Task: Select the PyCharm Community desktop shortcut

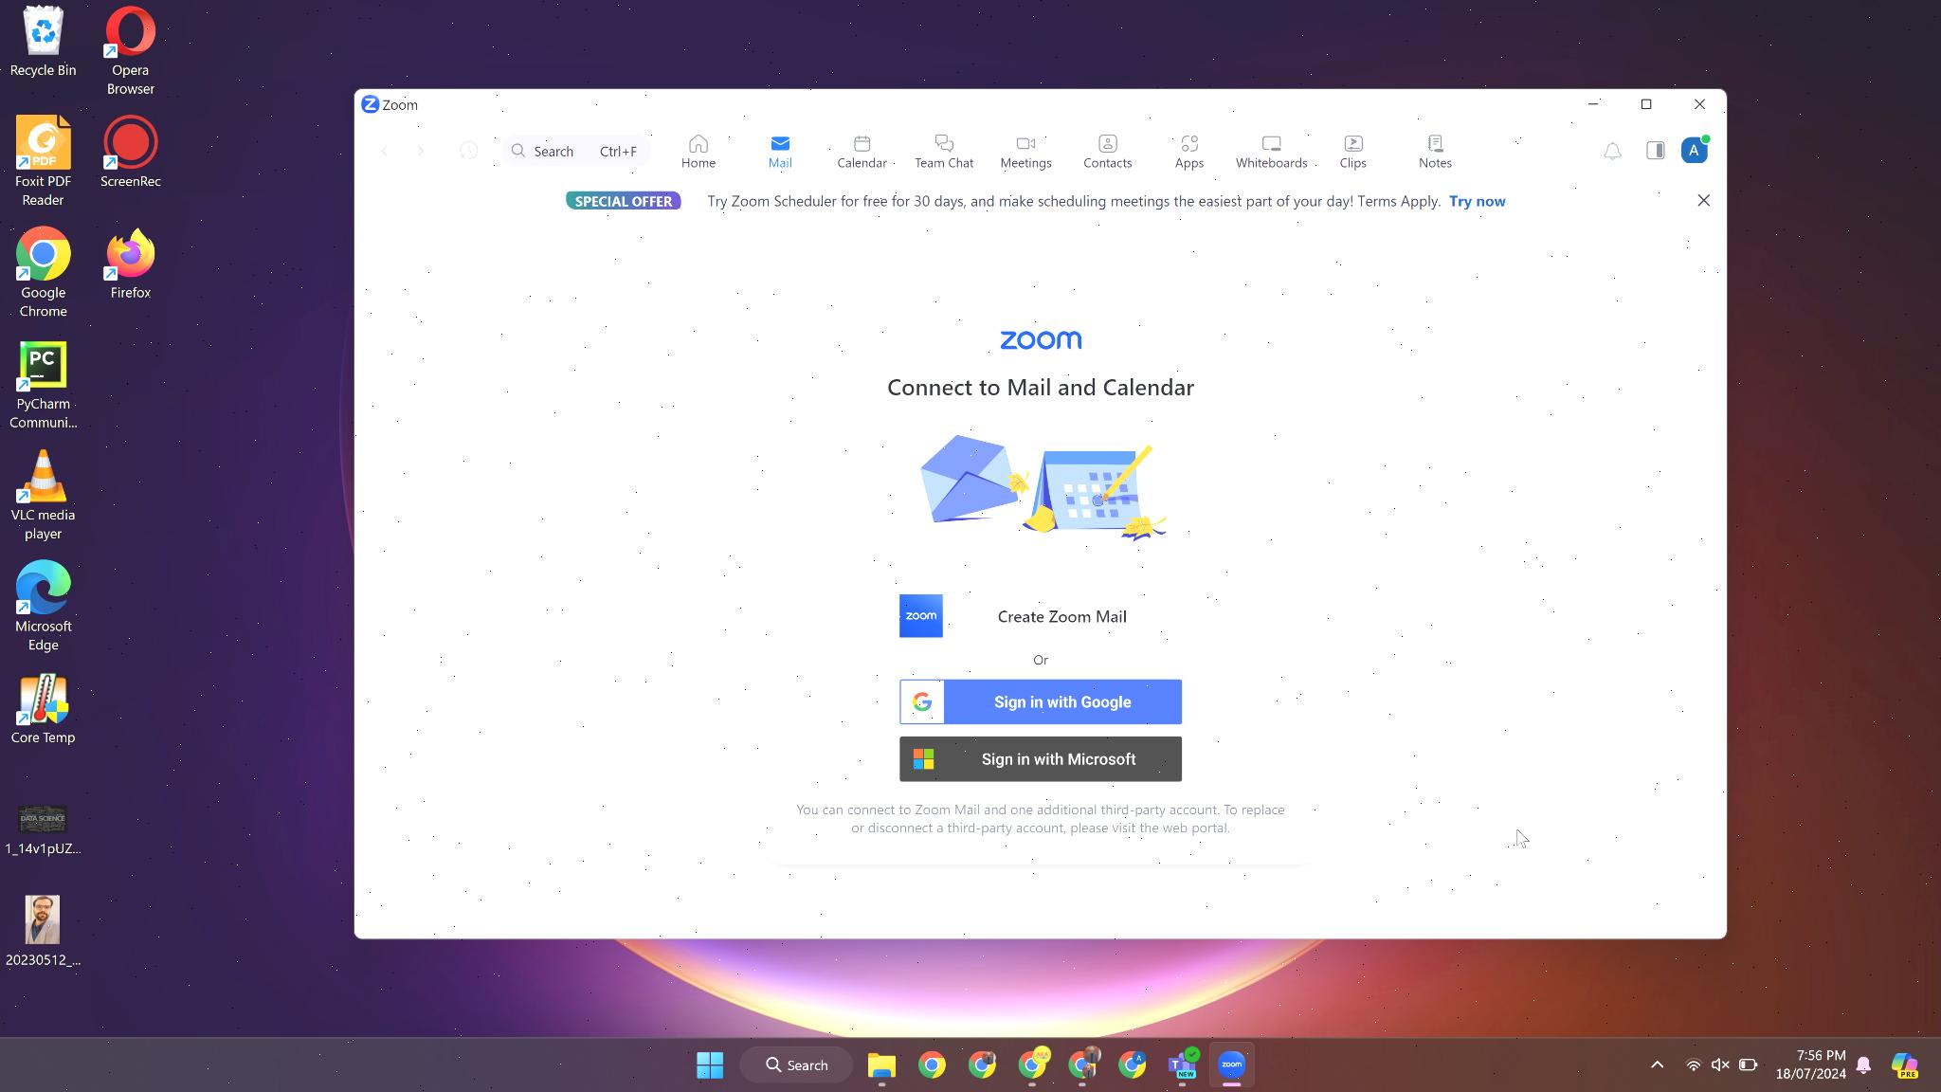Action: (x=43, y=384)
